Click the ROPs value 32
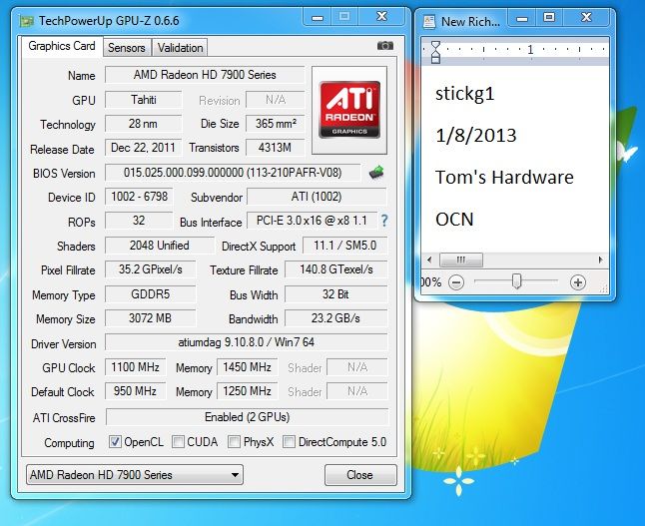Image resolution: width=645 pixels, height=526 pixels. pos(139,221)
